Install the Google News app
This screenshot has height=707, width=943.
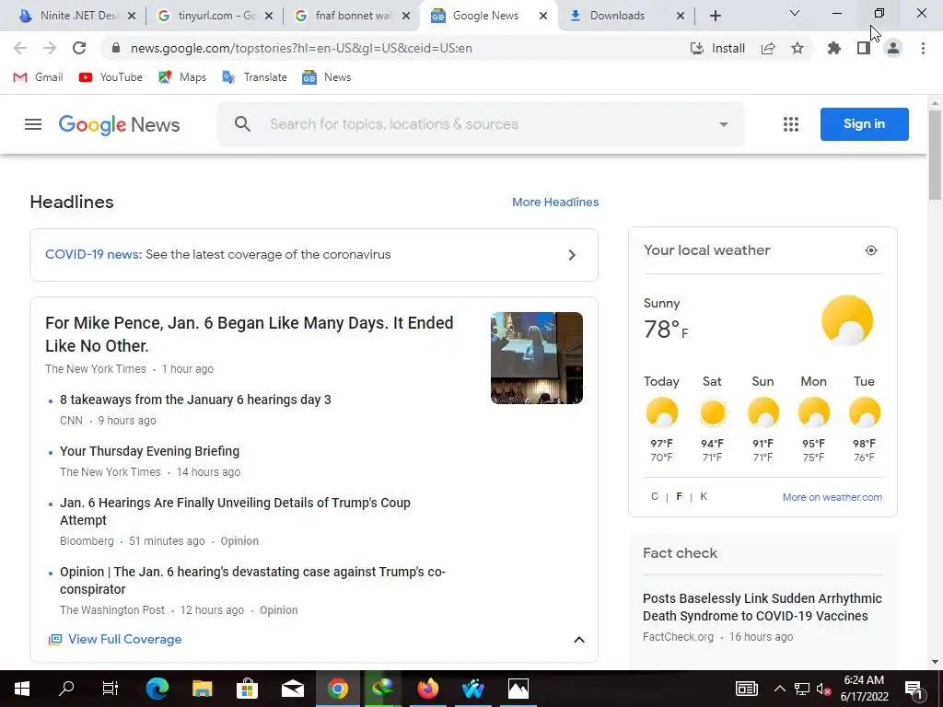[717, 48]
